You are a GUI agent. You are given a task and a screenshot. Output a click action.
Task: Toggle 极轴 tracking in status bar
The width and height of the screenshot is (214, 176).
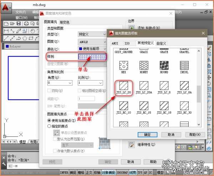(97, 172)
